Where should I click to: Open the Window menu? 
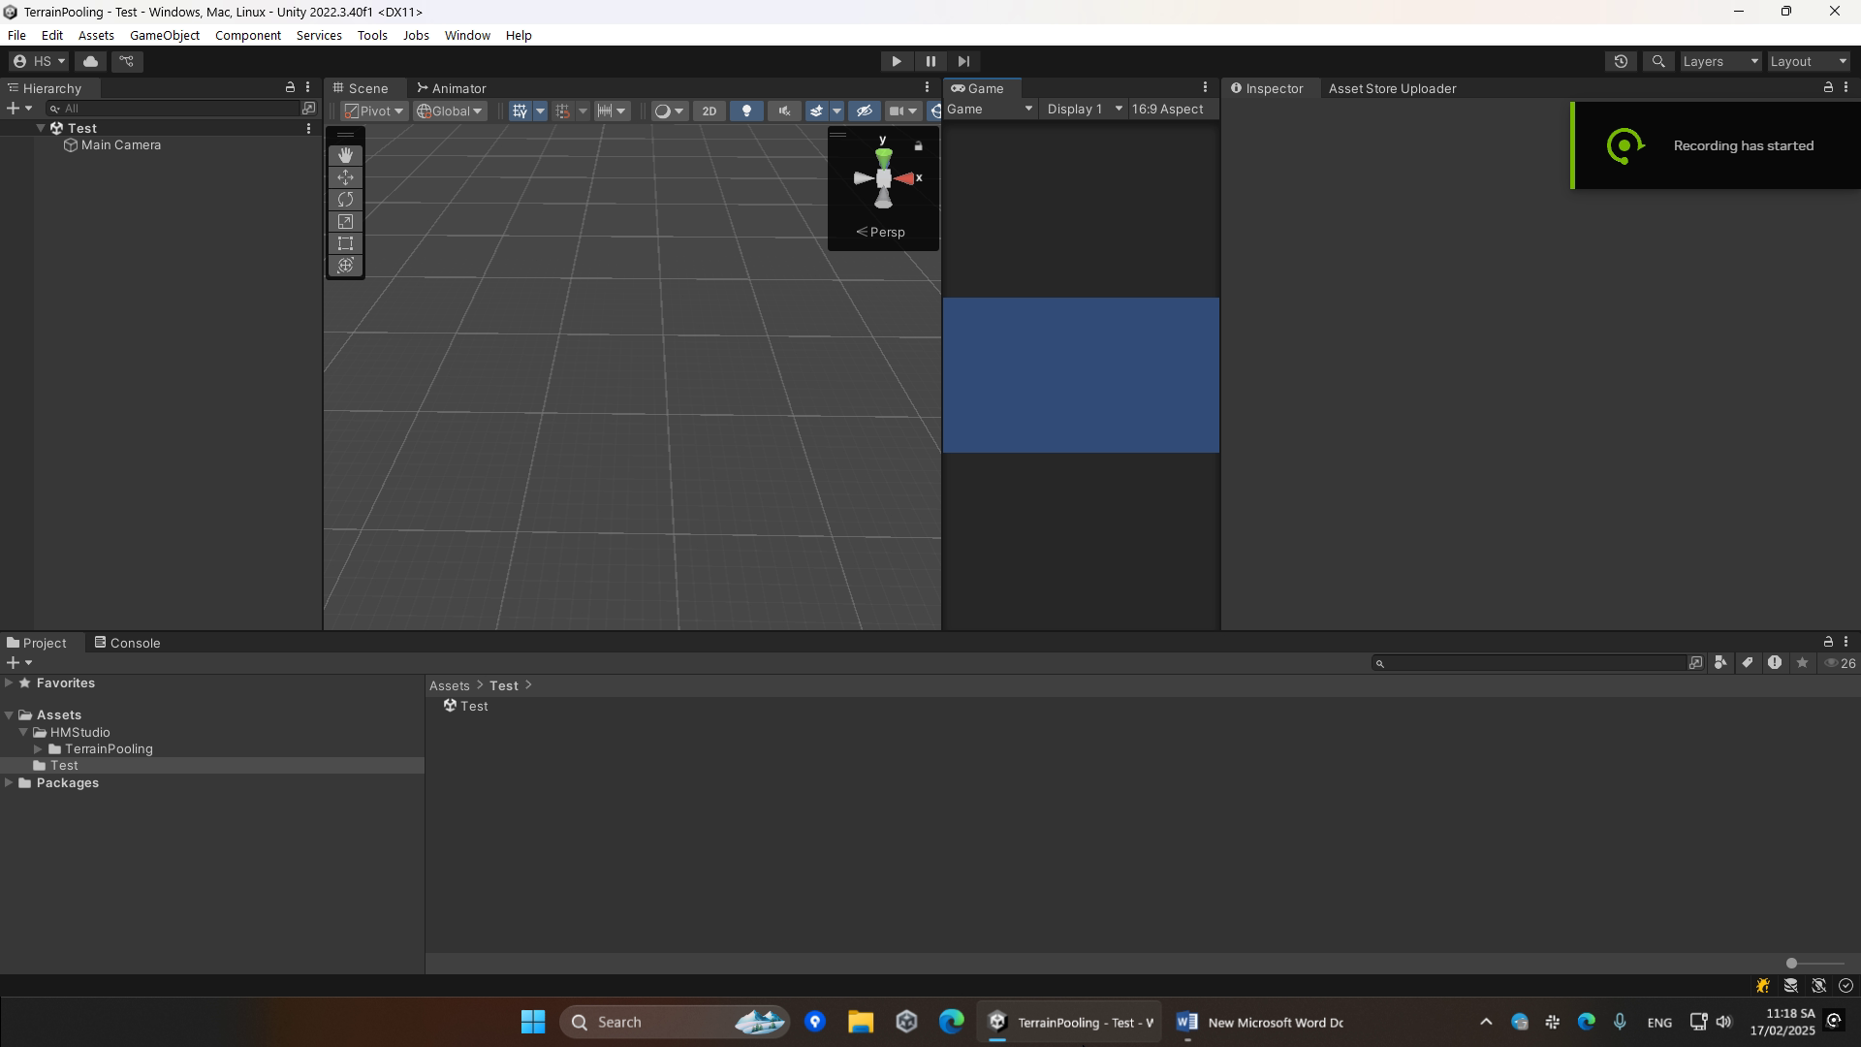tap(467, 35)
